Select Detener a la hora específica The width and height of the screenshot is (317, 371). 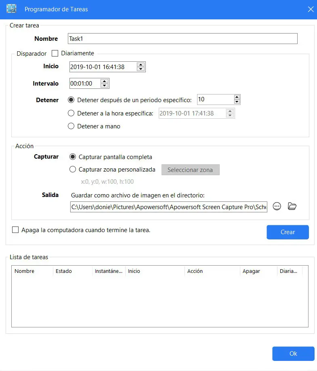(x=71, y=113)
